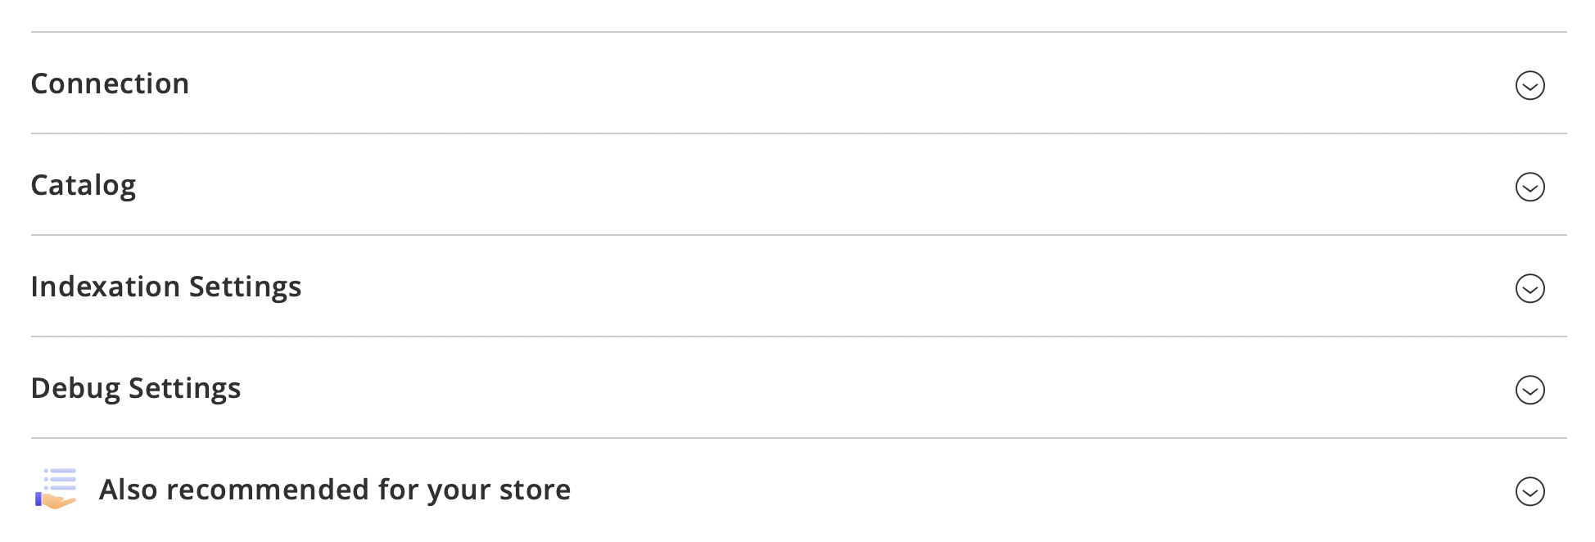Toggle the Debug Settings panel arrow
The width and height of the screenshot is (1595, 542).
click(1529, 390)
